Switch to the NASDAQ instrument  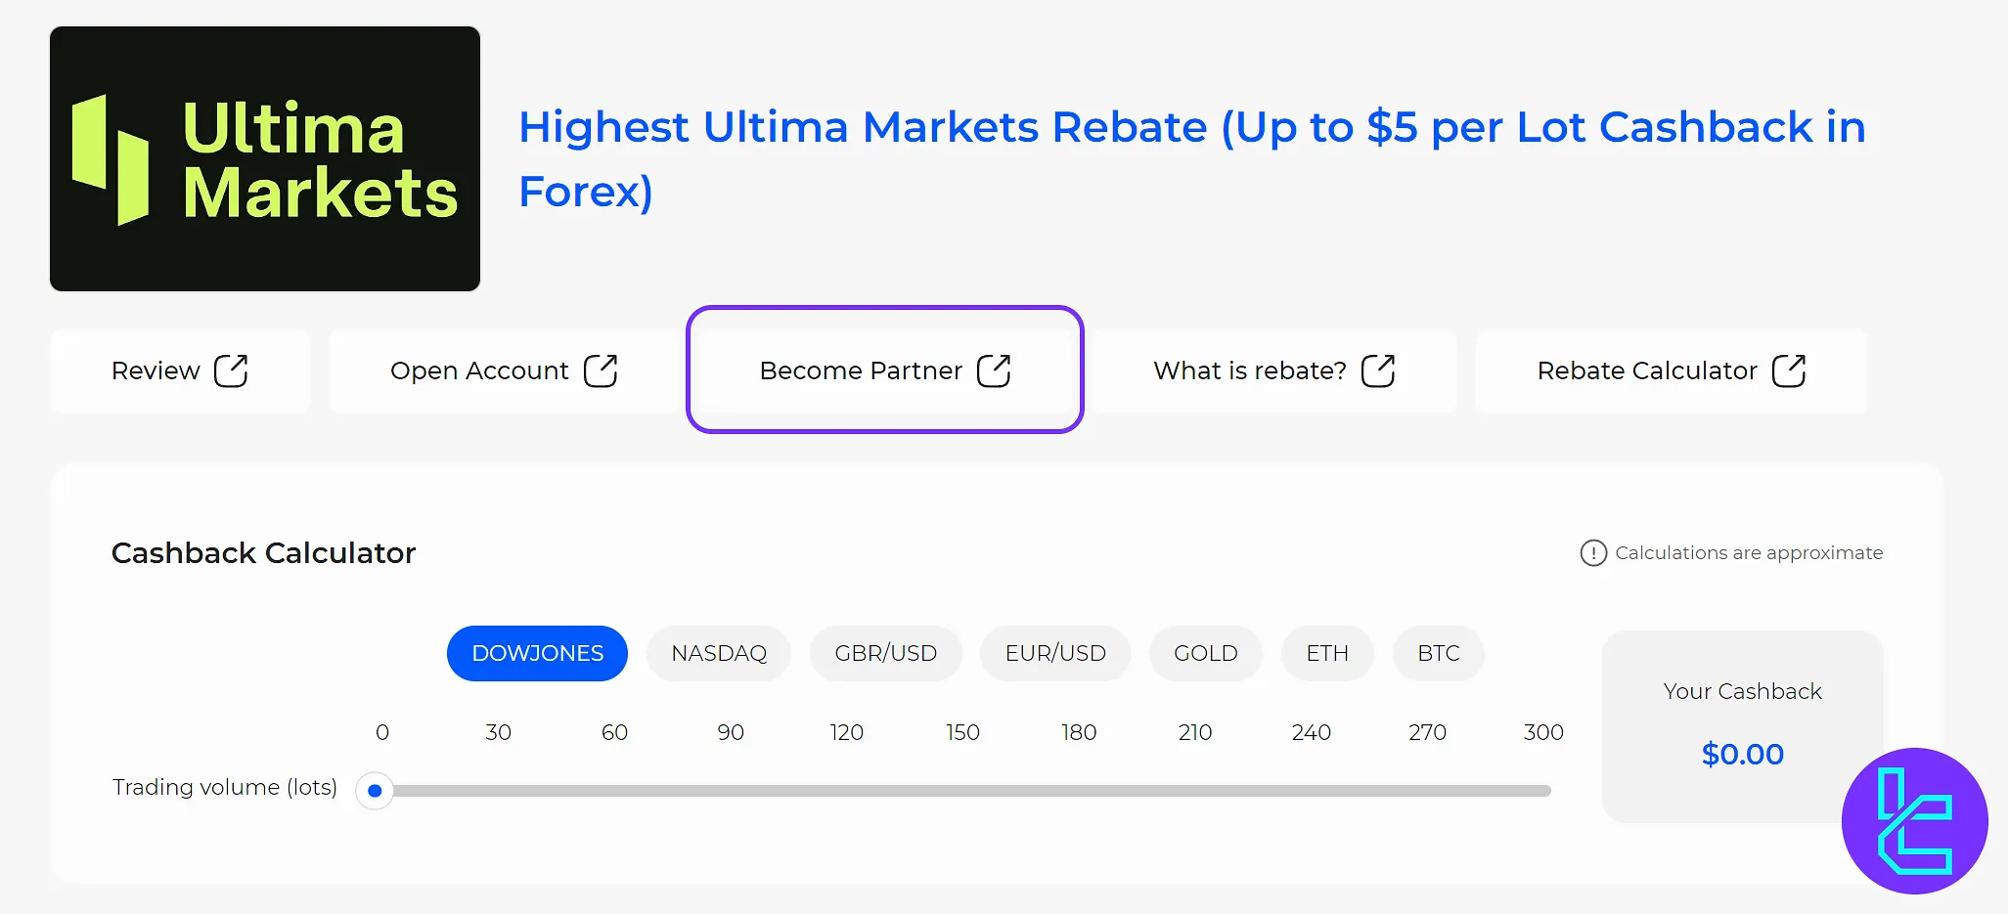(719, 653)
